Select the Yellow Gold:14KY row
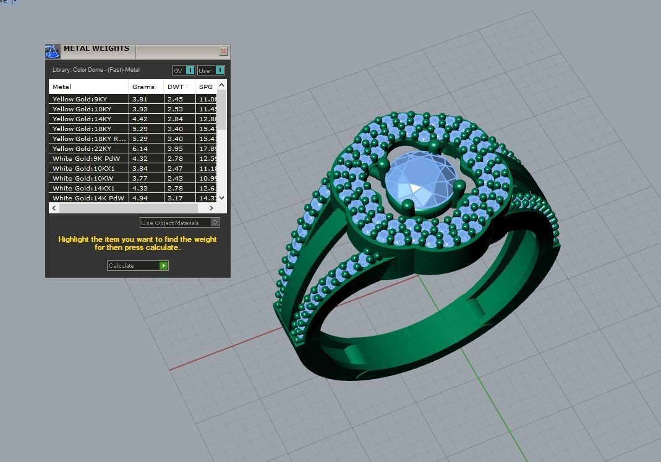 (x=133, y=119)
